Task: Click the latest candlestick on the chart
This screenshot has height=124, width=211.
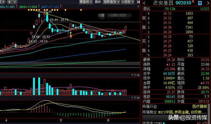Action: pyautogui.click(x=126, y=29)
